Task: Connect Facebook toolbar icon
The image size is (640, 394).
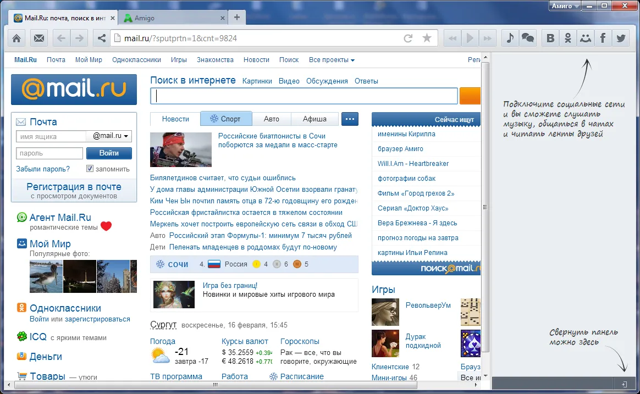Action: tap(603, 38)
